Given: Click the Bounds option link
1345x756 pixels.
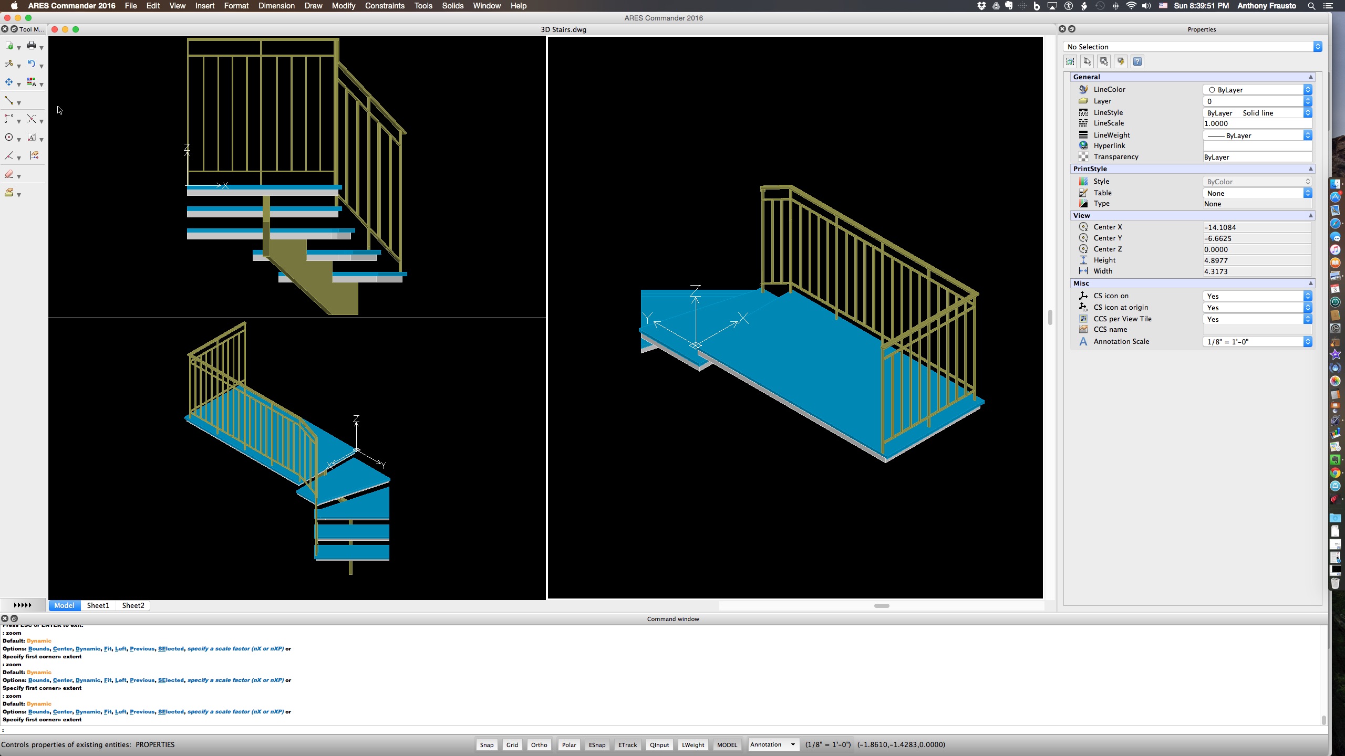Looking at the screenshot, I should (38, 711).
